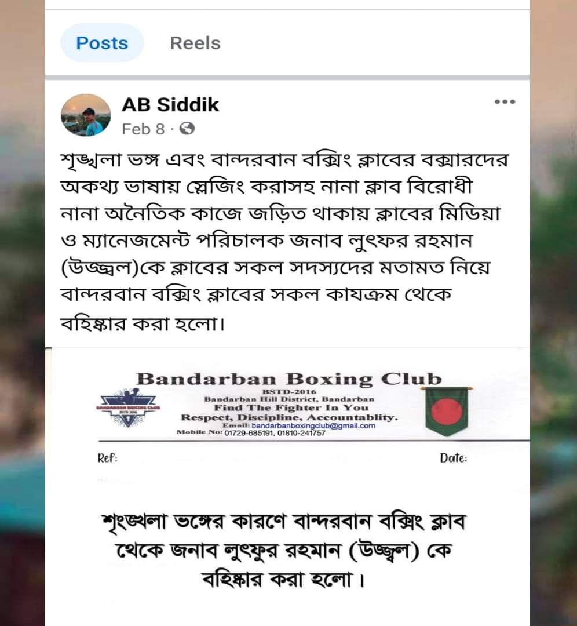
Task: Switch to the Posts tab
Action: (102, 43)
